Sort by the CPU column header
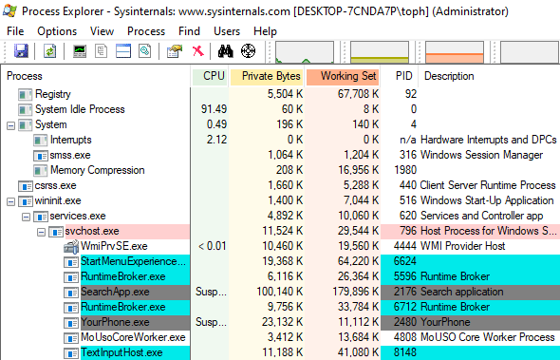Screen dimensions: 560x360 210,76
